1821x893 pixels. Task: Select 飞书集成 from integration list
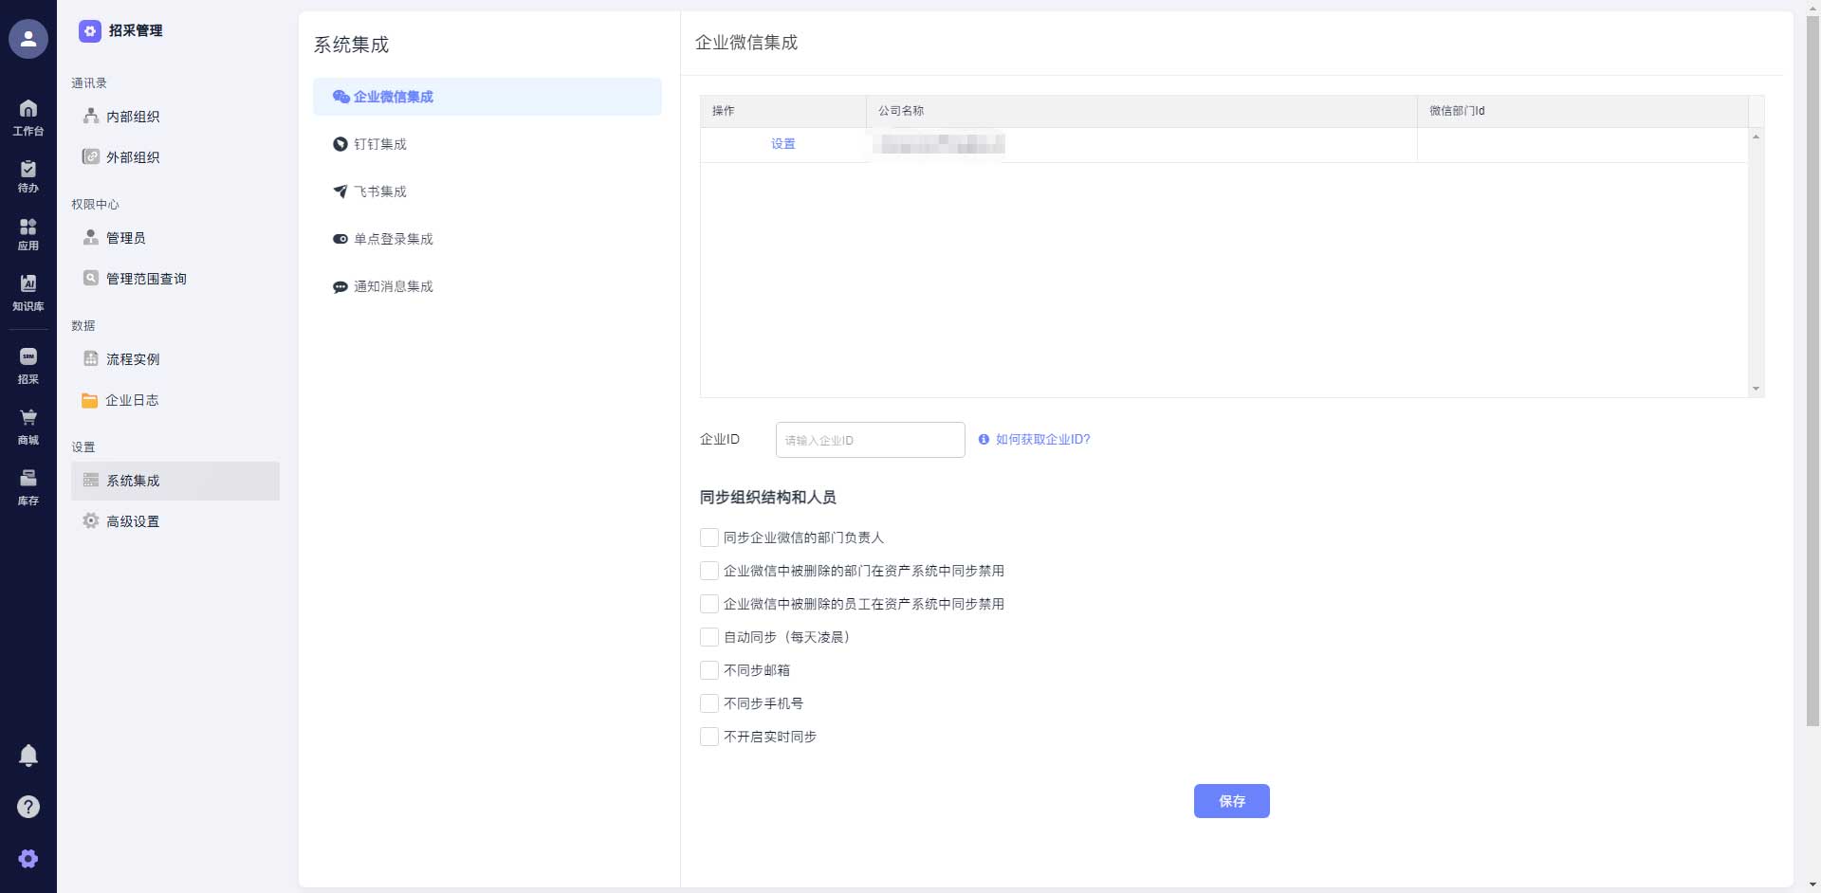click(x=379, y=191)
